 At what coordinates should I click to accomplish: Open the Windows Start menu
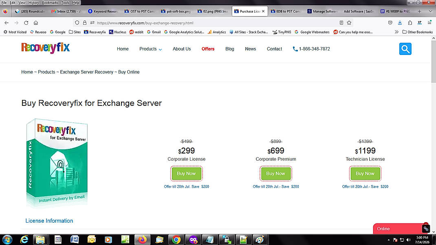[x=7, y=239]
